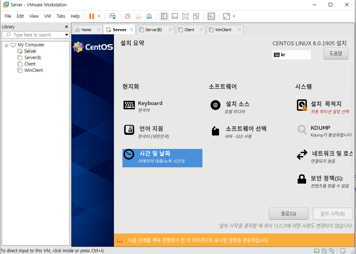Open the console view icon
Screen dimensions: 356x254
click(x=211, y=16)
